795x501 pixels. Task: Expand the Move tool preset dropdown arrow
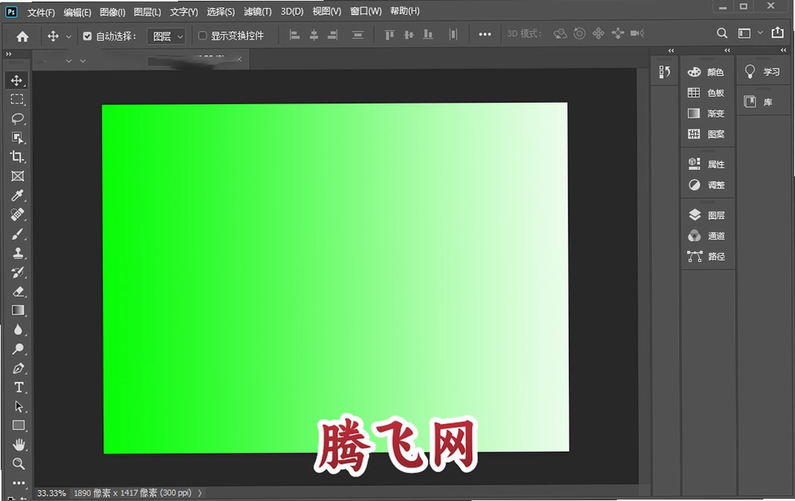(69, 36)
